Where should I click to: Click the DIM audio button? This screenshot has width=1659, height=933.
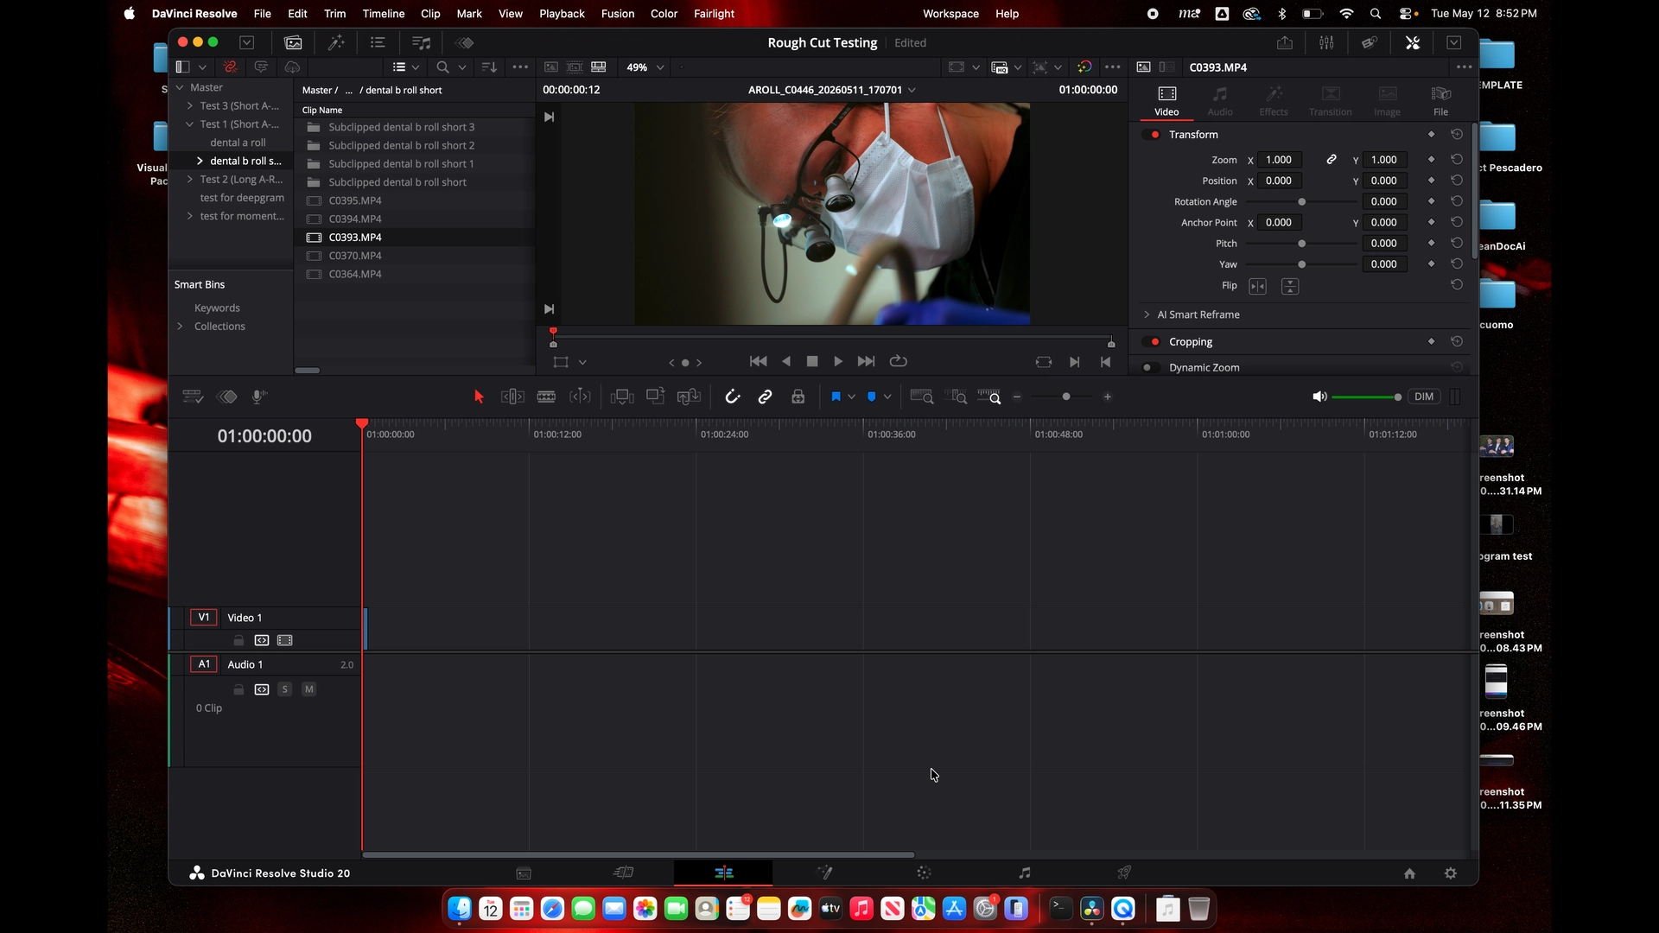point(1424,397)
